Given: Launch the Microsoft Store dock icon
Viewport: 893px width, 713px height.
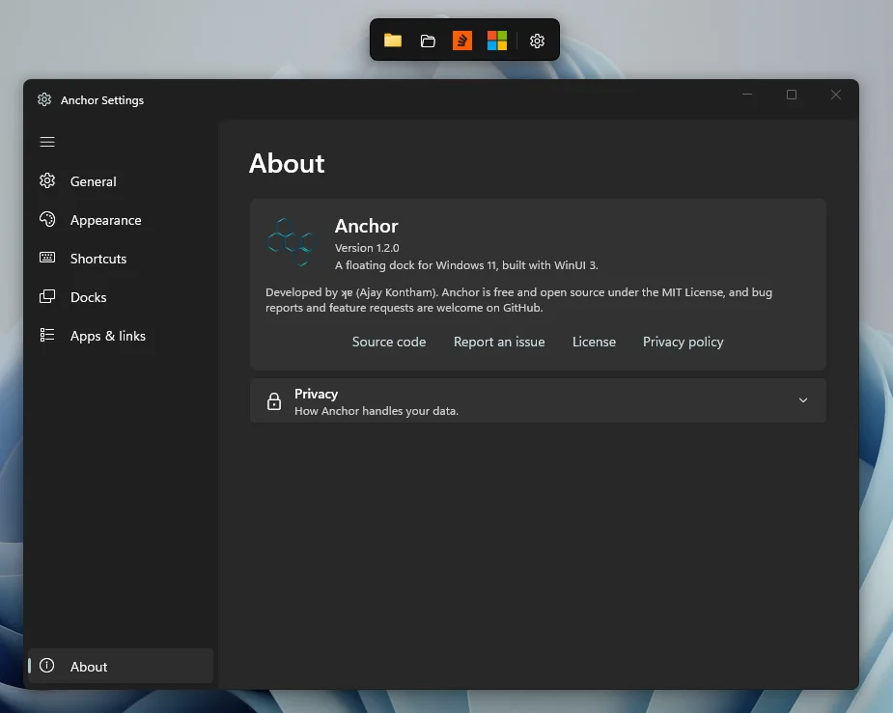Looking at the screenshot, I should 496,41.
